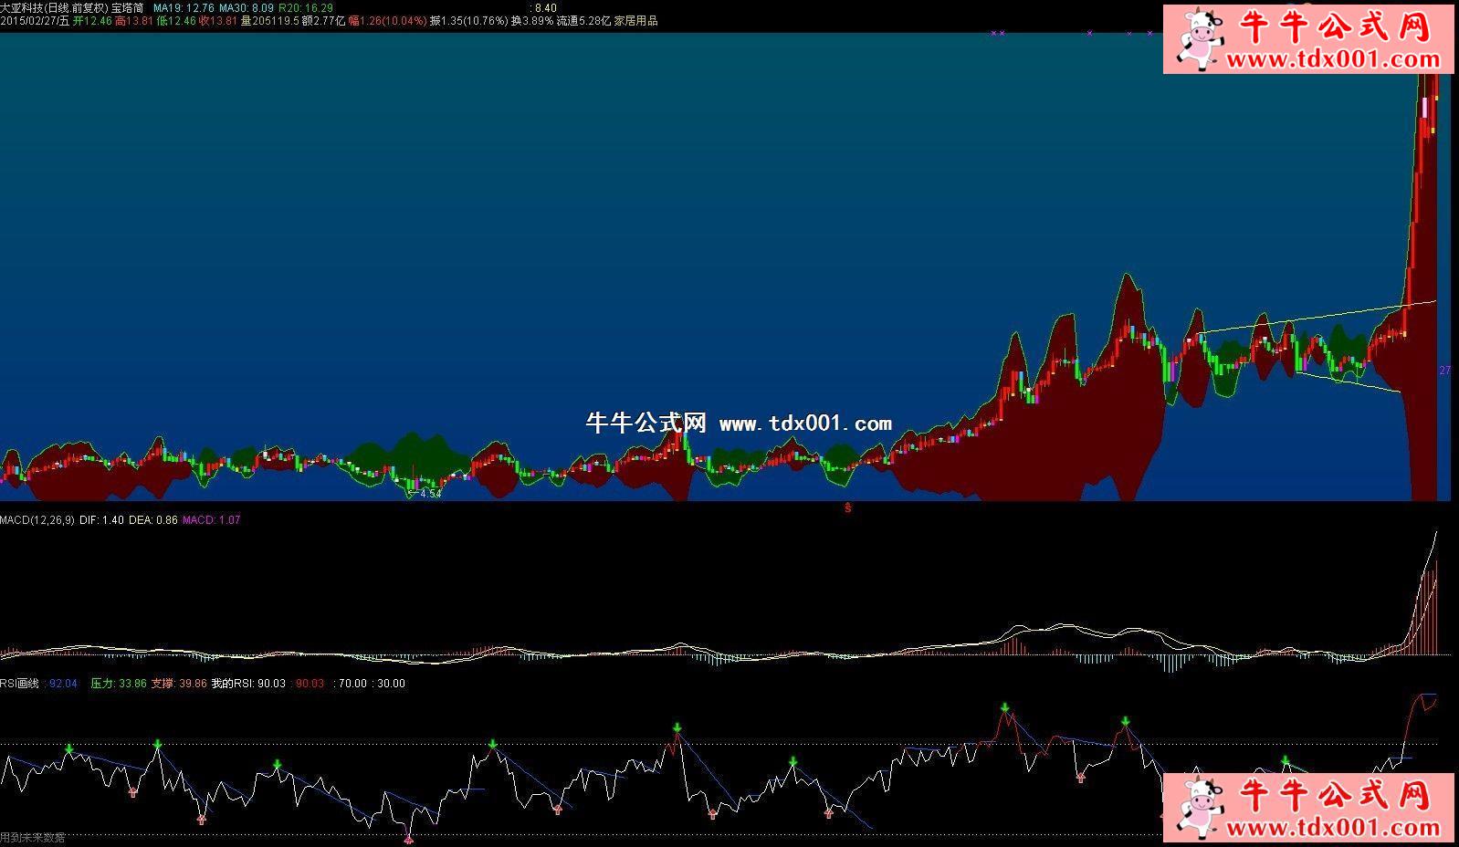Click the leftmost pink up arrow in RSI panel
Screen dimensions: 1459x847
pos(133,792)
